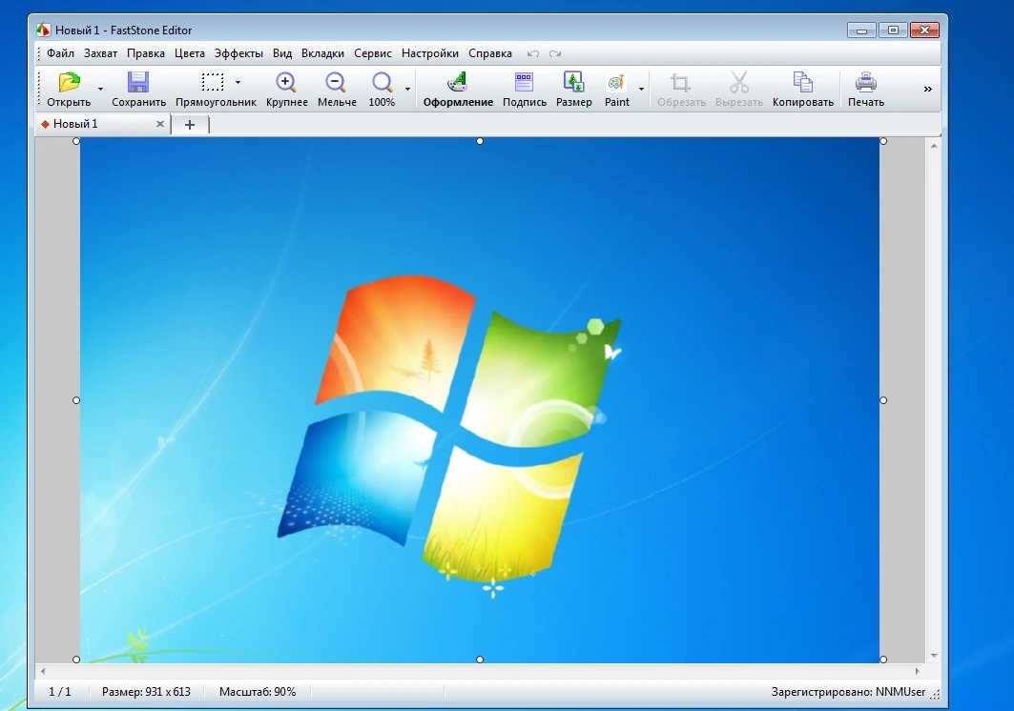Click the Вырезать scissors icon
The width and height of the screenshot is (1014, 711).
(x=738, y=83)
